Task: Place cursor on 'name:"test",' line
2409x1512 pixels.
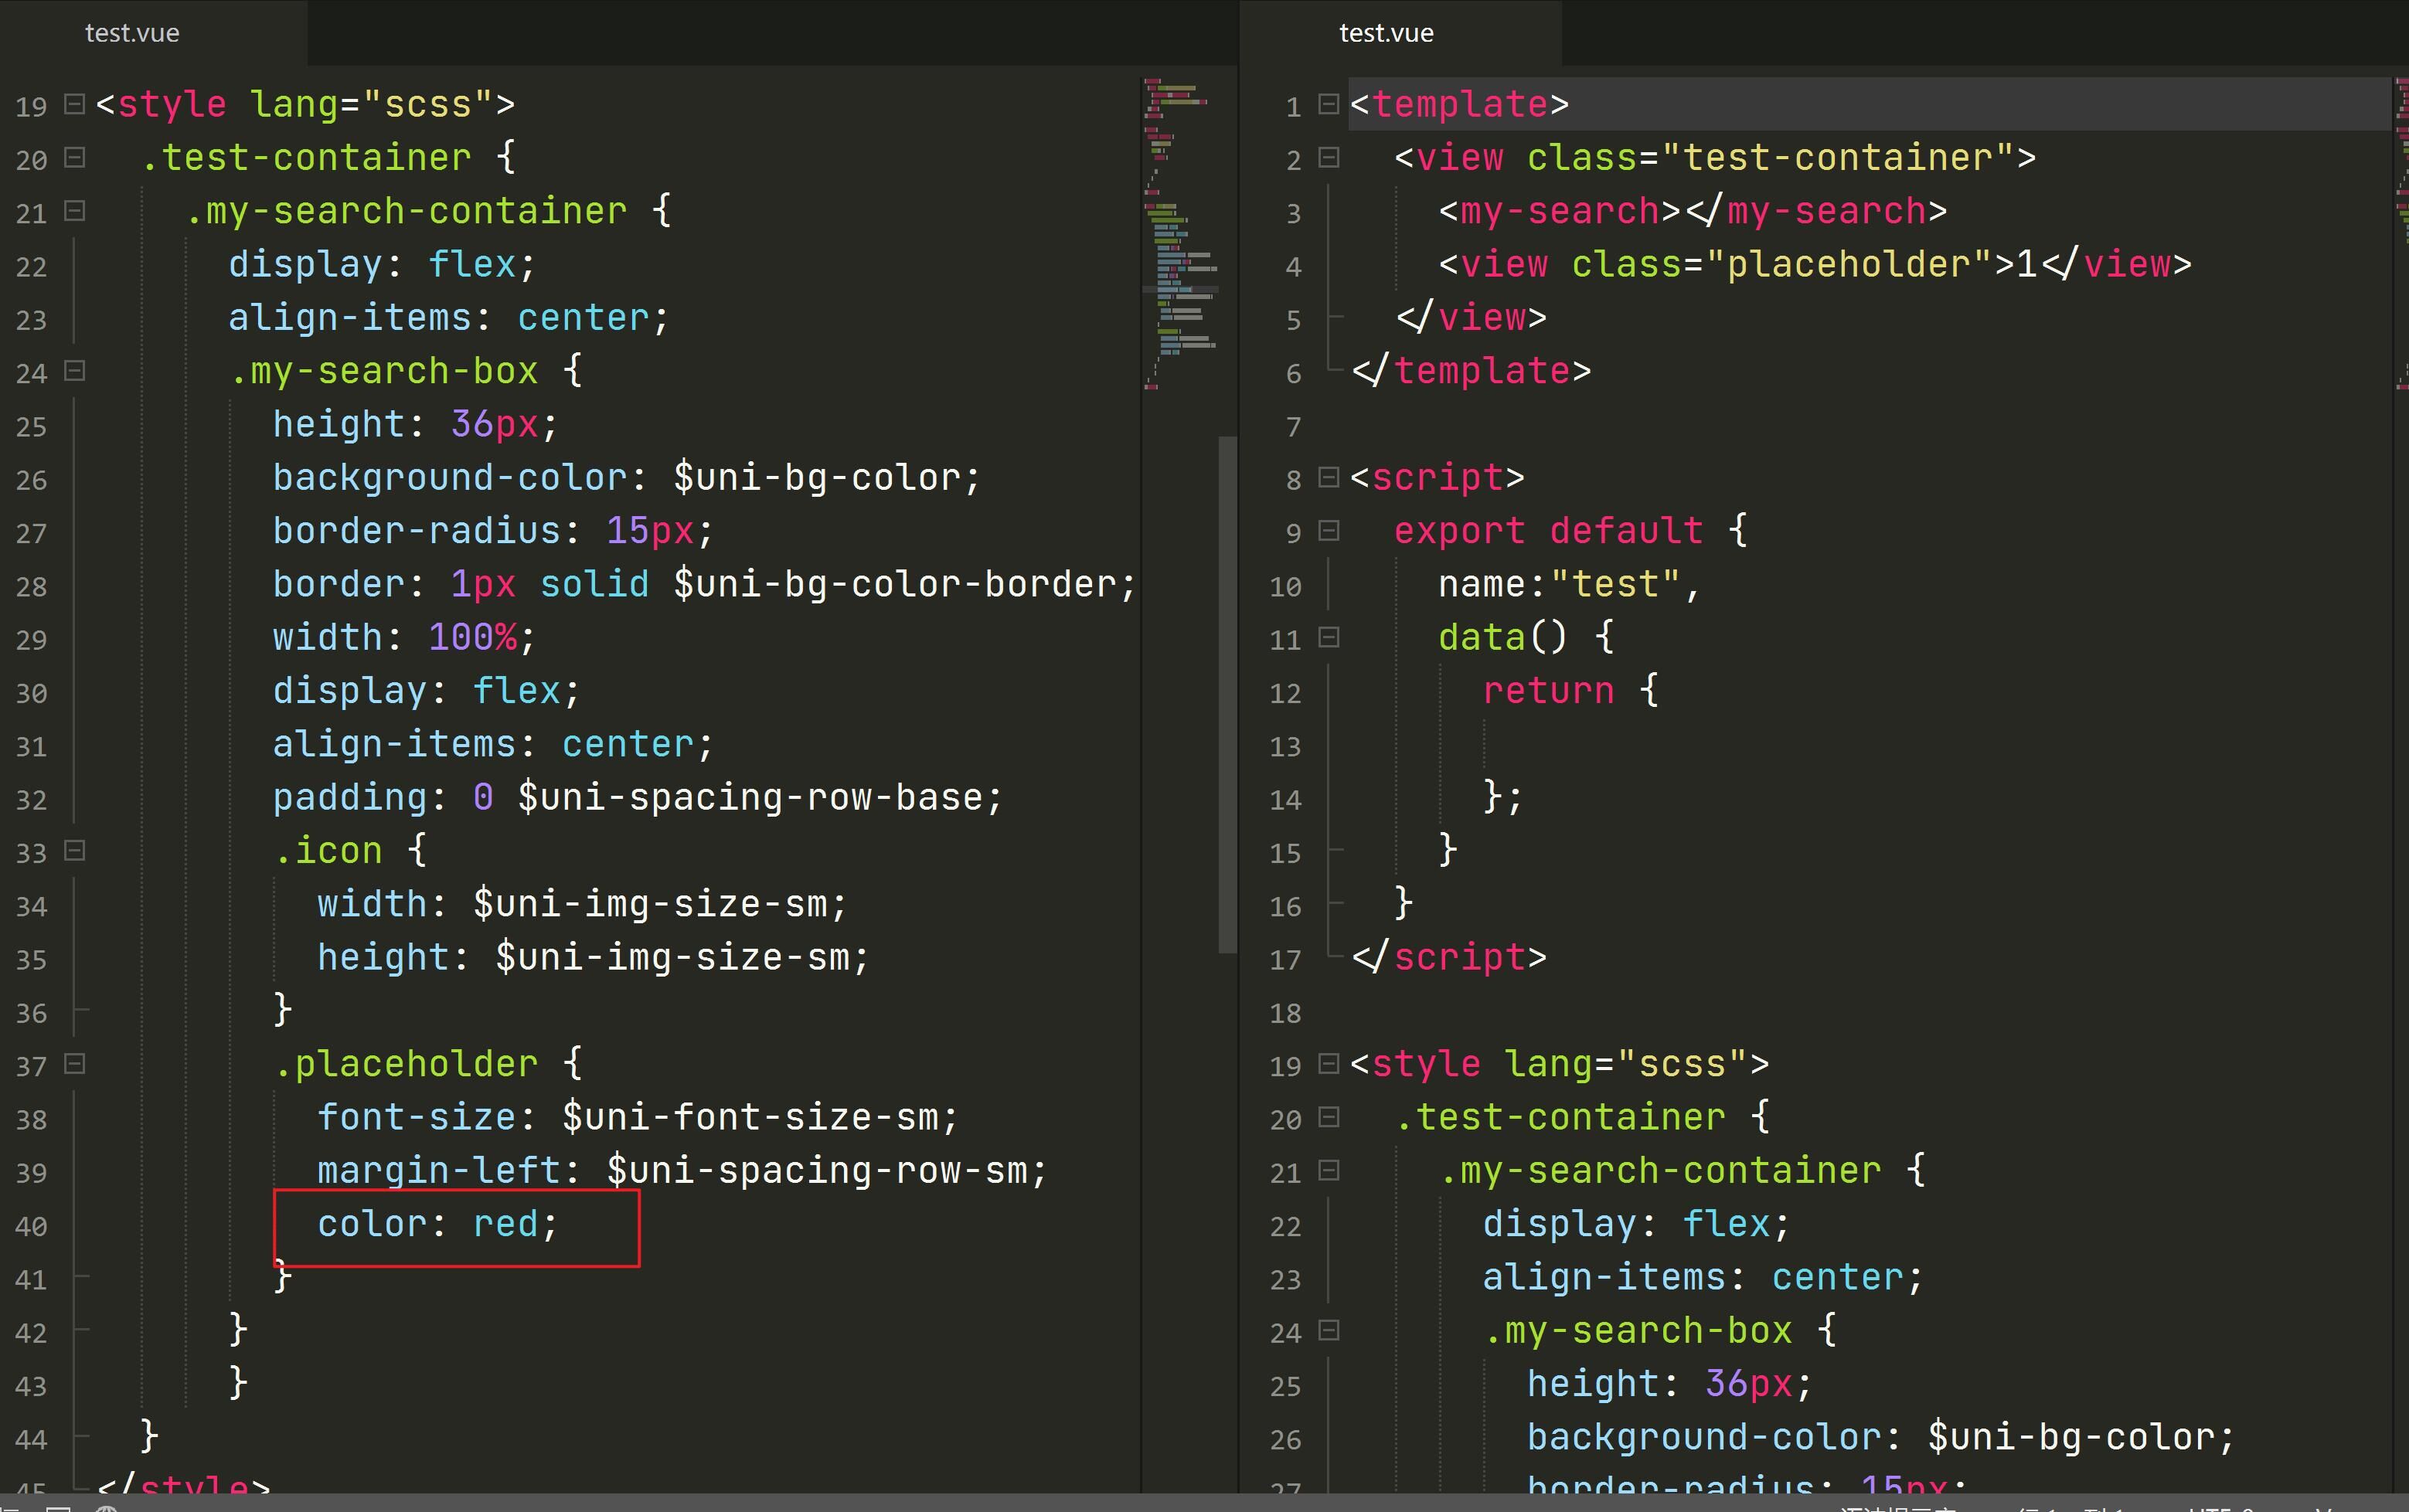Action: coord(1569,584)
